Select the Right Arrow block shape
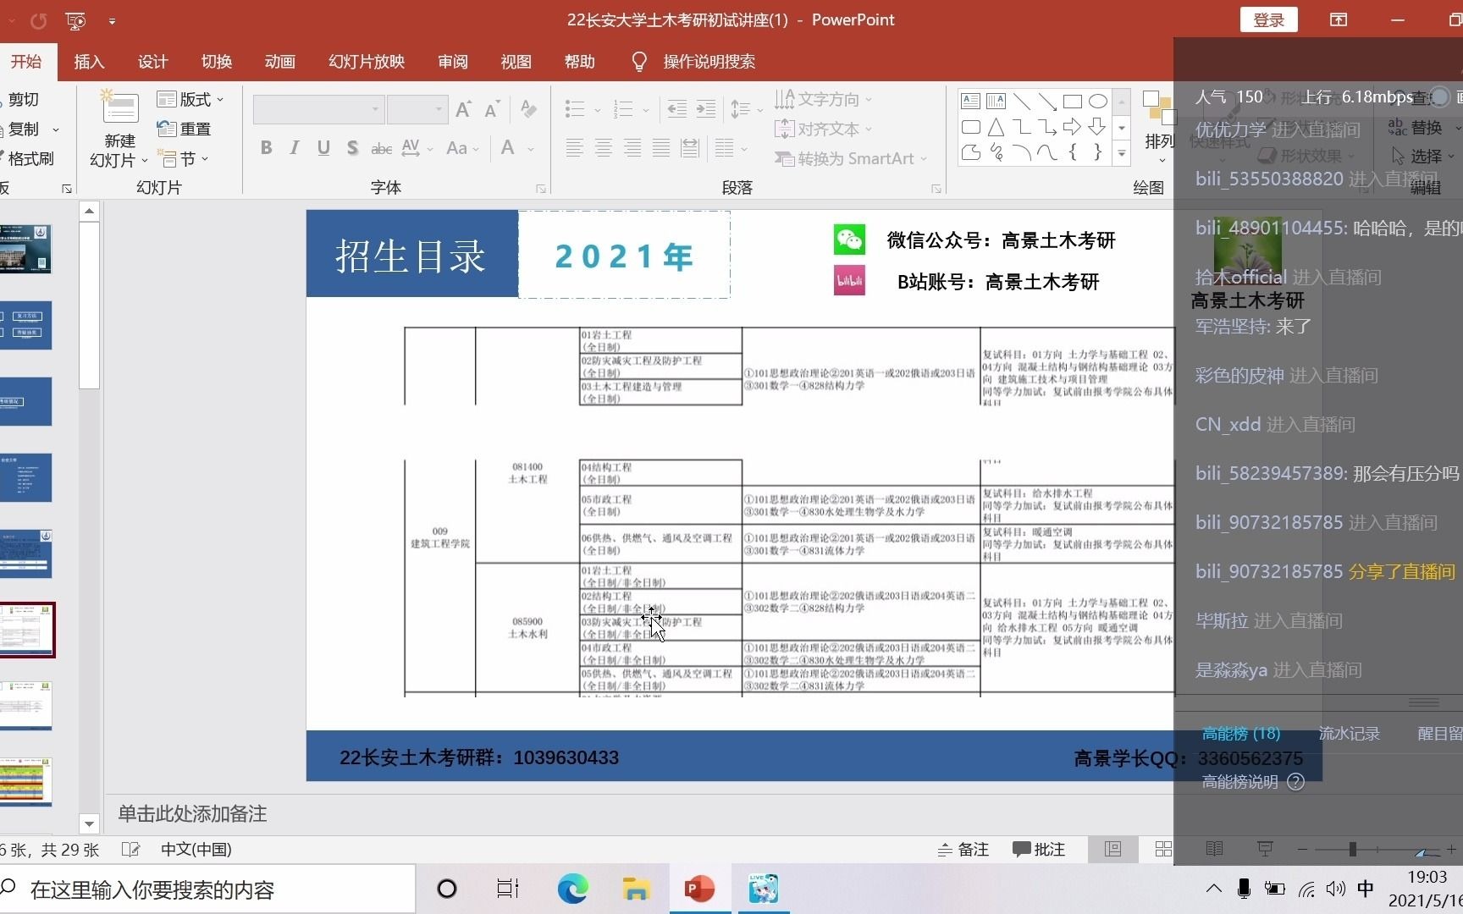The image size is (1463, 914). tap(1073, 127)
